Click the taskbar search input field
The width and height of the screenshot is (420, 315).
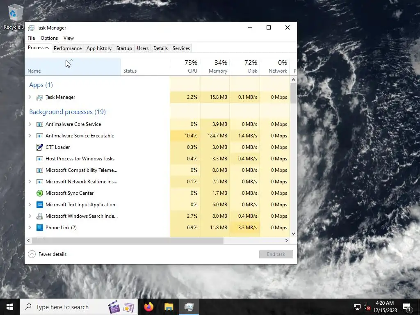(x=79, y=307)
